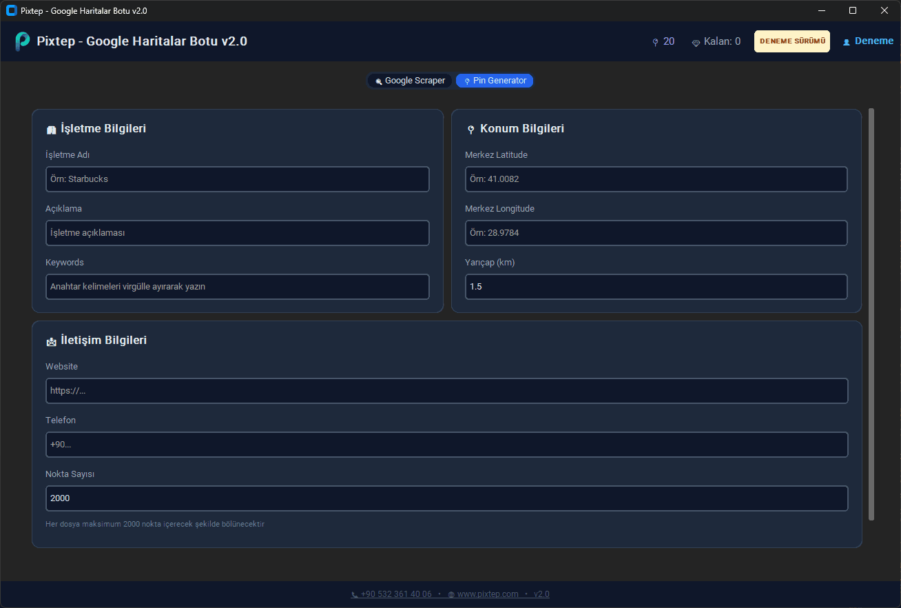
Task: Click the app icon in the title bar
Action: [11, 10]
